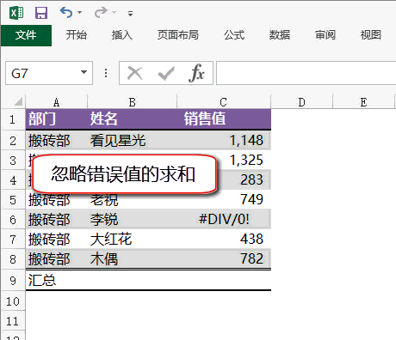Click the Save icon in quick access toolbar
This screenshot has height=340, width=396.
[41, 13]
